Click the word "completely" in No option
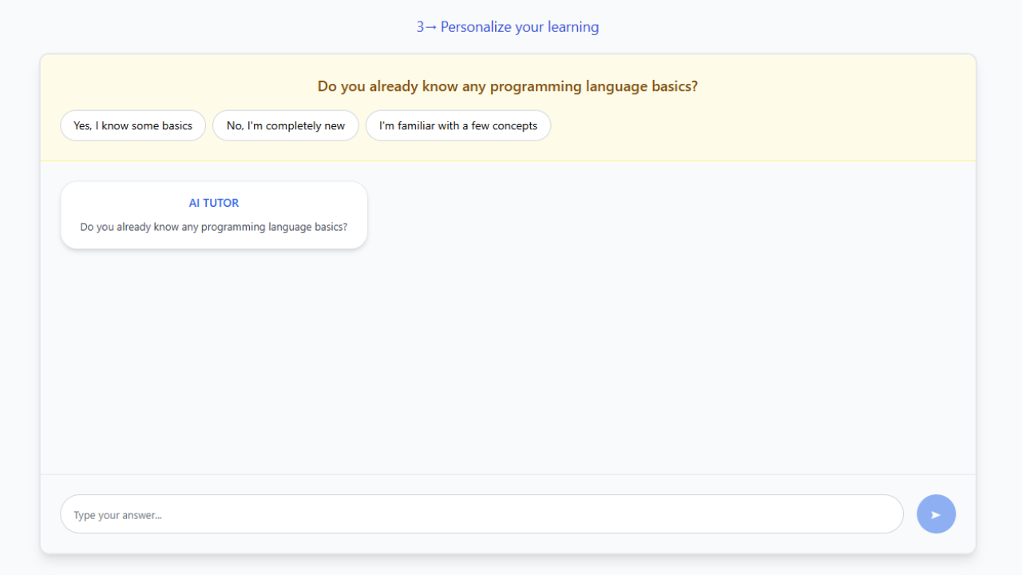 pyautogui.click(x=293, y=125)
